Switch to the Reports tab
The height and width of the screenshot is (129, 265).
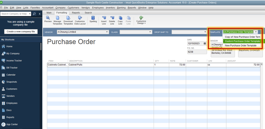(76, 13)
